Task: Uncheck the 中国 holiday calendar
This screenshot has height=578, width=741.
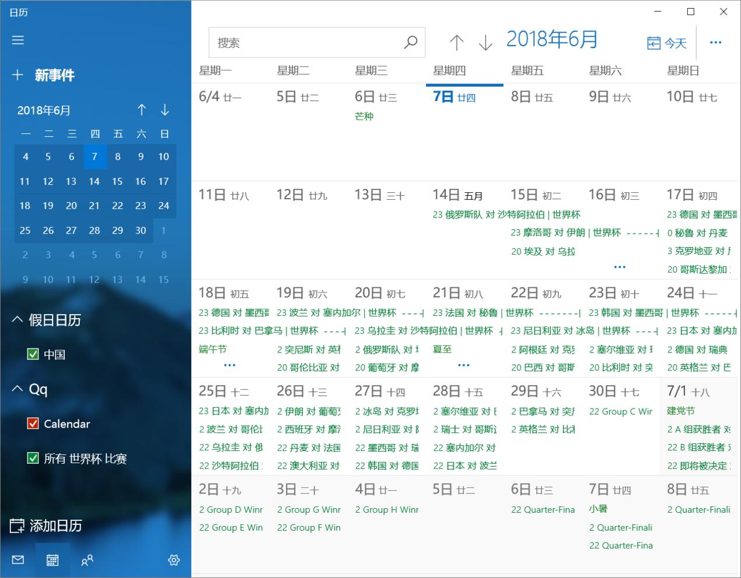Action: coord(33,354)
